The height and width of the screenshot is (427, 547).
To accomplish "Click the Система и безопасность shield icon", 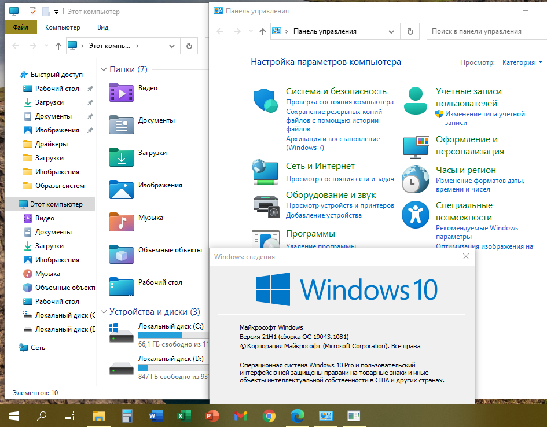I will [x=266, y=101].
